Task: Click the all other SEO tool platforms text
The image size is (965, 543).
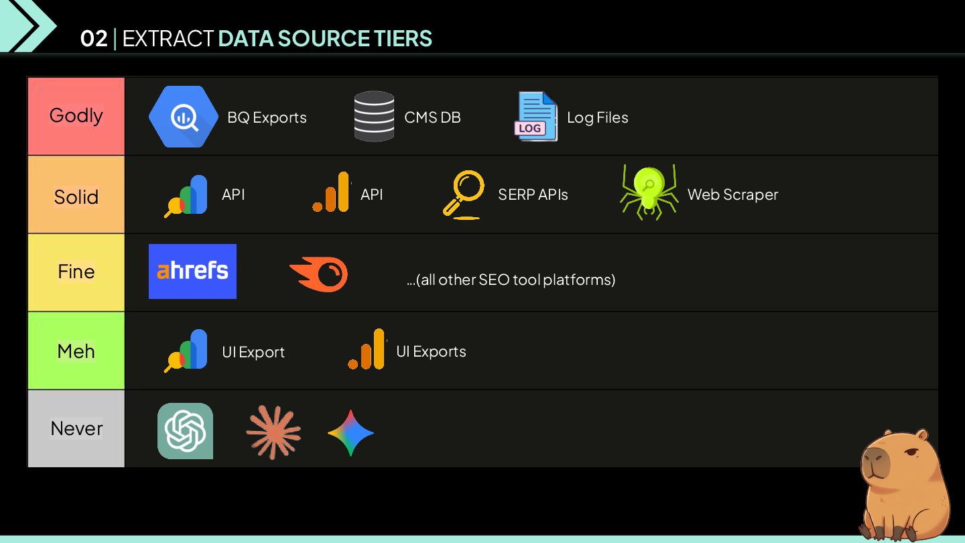Action: coord(511,279)
